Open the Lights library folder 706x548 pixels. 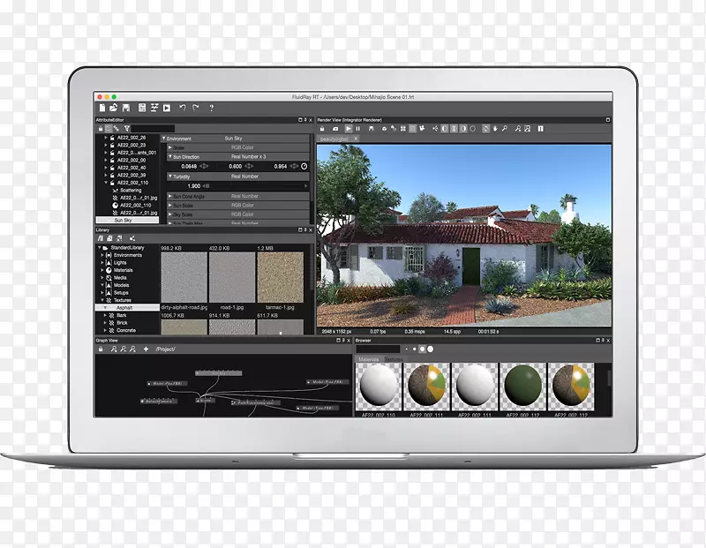120,262
